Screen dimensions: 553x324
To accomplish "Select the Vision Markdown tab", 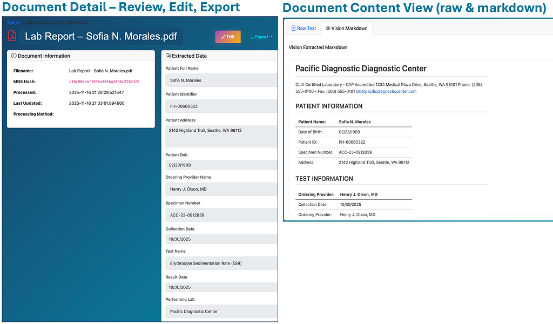I will pyautogui.click(x=346, y=28).
